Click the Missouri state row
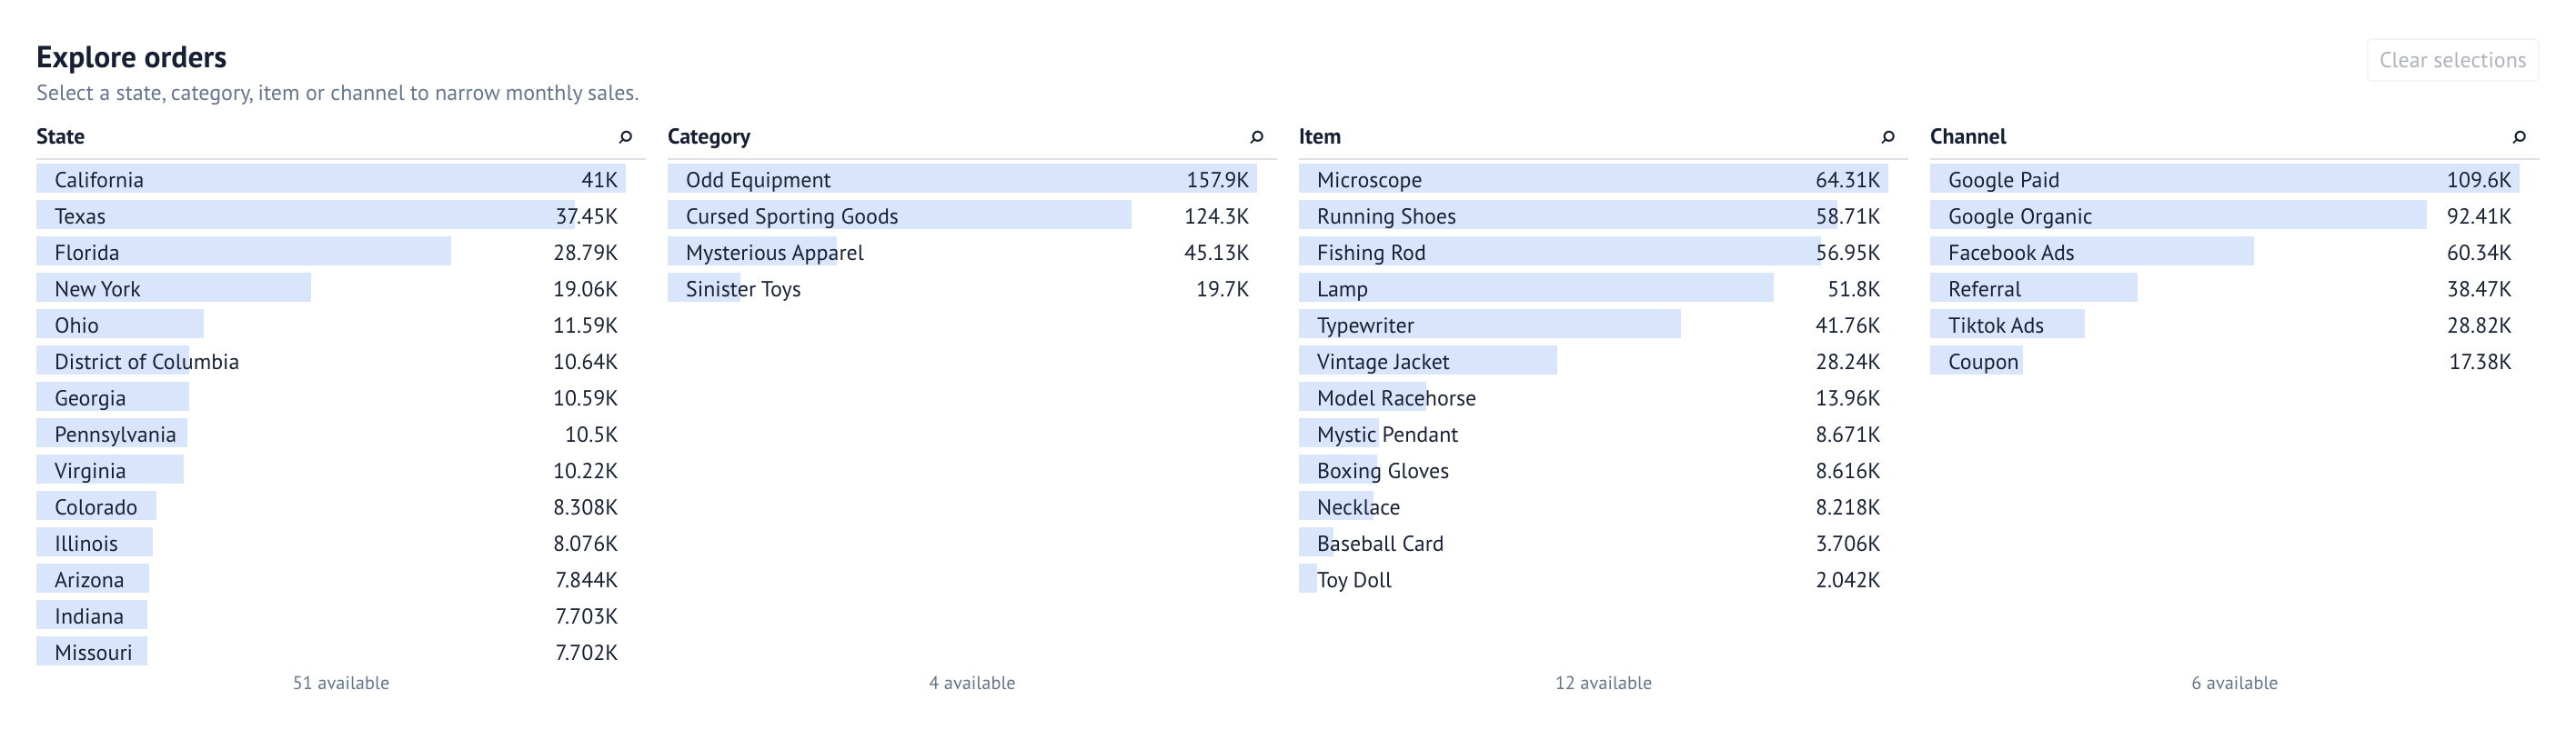The height and width of the screenshot is (740, 2576). click(x=331, y=653)
